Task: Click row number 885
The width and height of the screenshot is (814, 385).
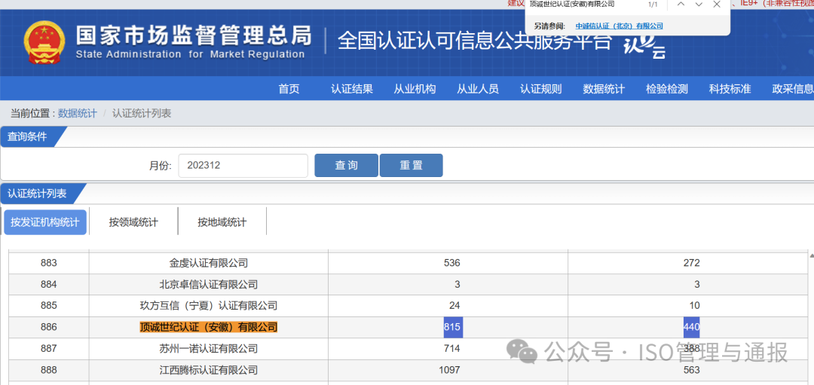Action: pos(49,306)
